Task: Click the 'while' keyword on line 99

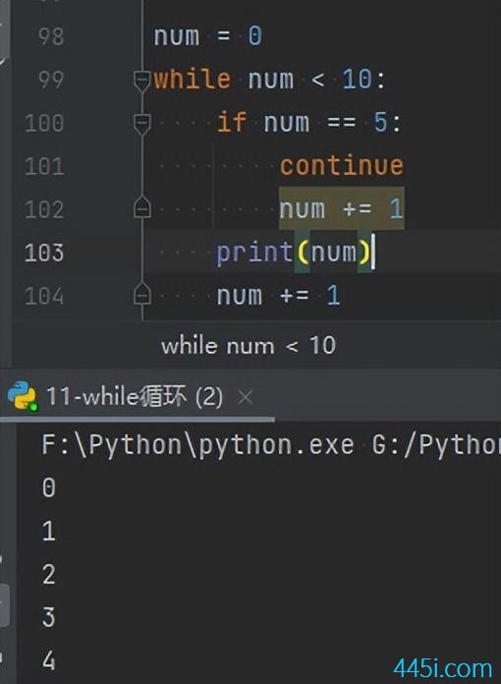Action: click(x=192, y=80)
